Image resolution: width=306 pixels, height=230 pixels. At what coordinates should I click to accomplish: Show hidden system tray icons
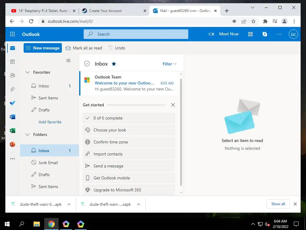(253, 224)
